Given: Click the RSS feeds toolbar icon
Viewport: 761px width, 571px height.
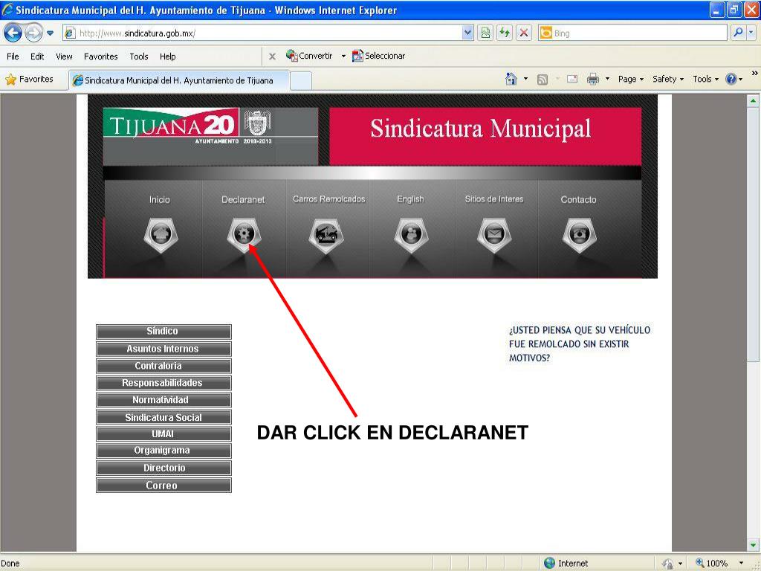Looking at the screenshot, I should pos(542,79).
